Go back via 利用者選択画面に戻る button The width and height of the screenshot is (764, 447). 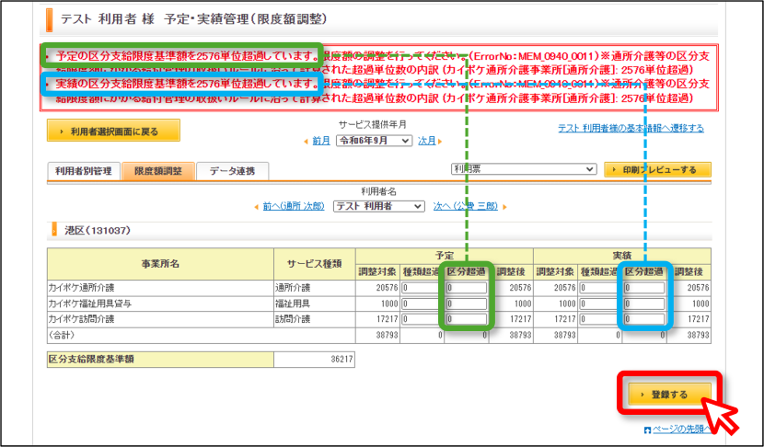click(x=113, y=131)
